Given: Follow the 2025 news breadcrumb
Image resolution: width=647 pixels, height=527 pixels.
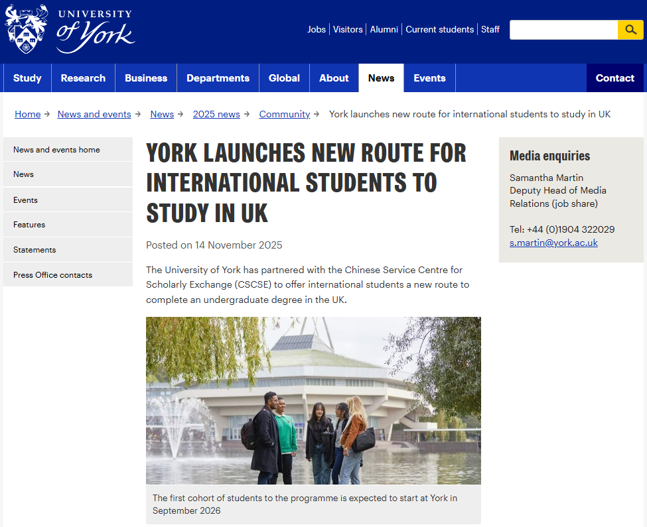Looking at the screenshot, I should (x=216, y=114).
